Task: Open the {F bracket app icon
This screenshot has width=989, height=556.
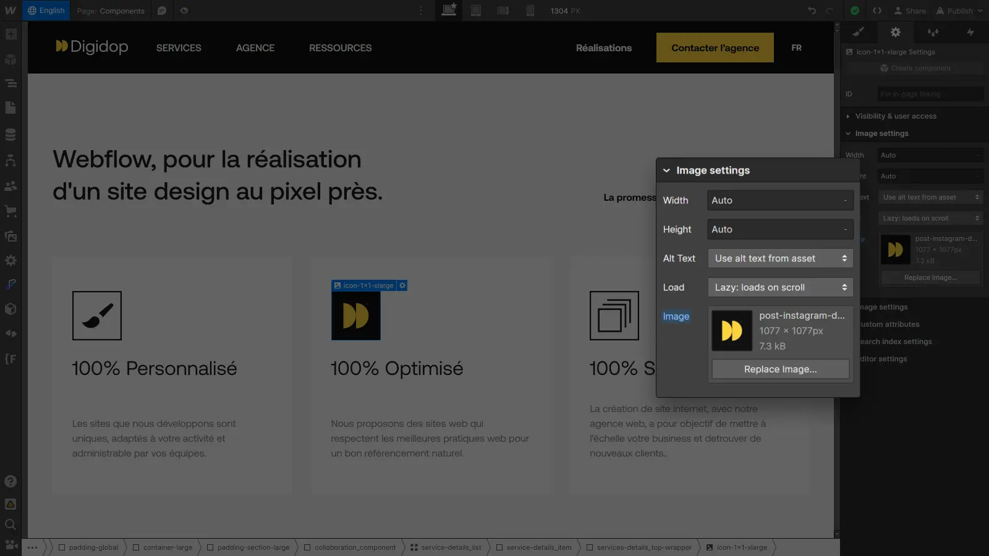Action: (x=11, y=359)
